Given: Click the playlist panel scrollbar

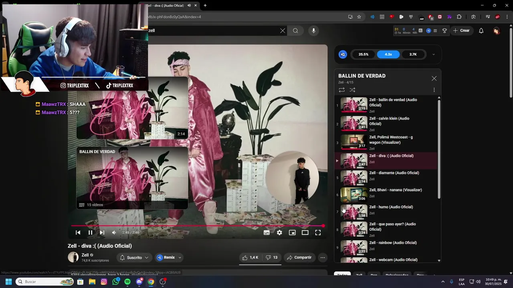Looking at the screenshot, I should [x=439, y=149].
